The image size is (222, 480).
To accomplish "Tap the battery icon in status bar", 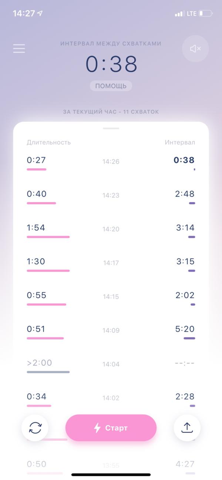I will point(206,14).
